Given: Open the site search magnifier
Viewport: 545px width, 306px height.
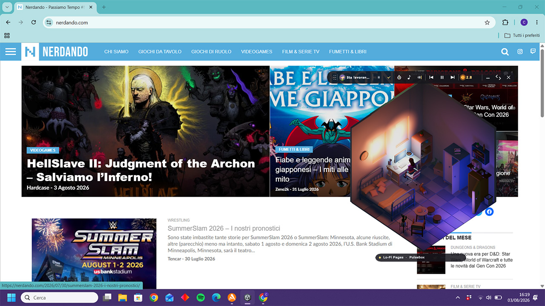Looking at the screenshot, I should [505, 52].
